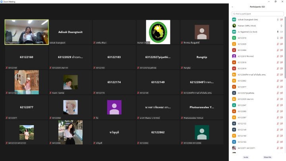
Task: Select the 63122160 gallery tile
Action: coord(27,57)
